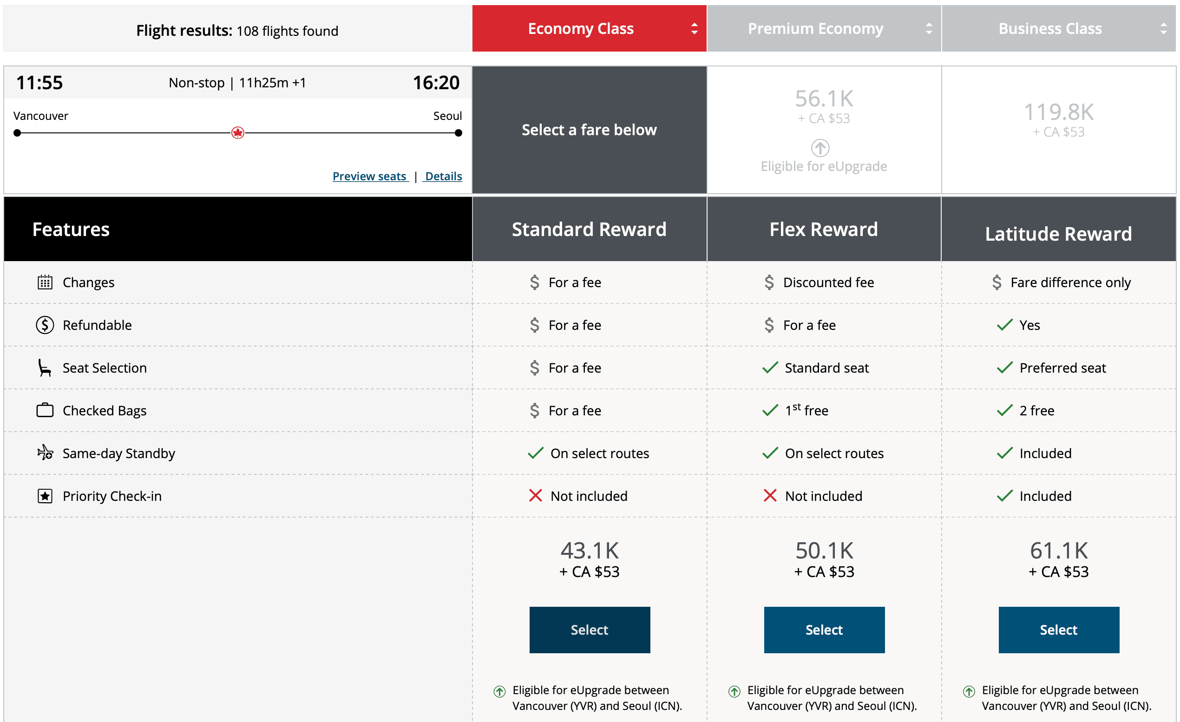Sort by Economy Class arrows
Screen dimensions: 1180x722
[x=695, y=29]
